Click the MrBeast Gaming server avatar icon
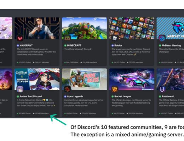The width and height of the screenshot is (184, 141). point(162,38)
